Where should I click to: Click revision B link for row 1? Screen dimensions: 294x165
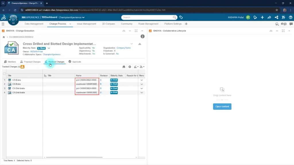tap(101, 80)
